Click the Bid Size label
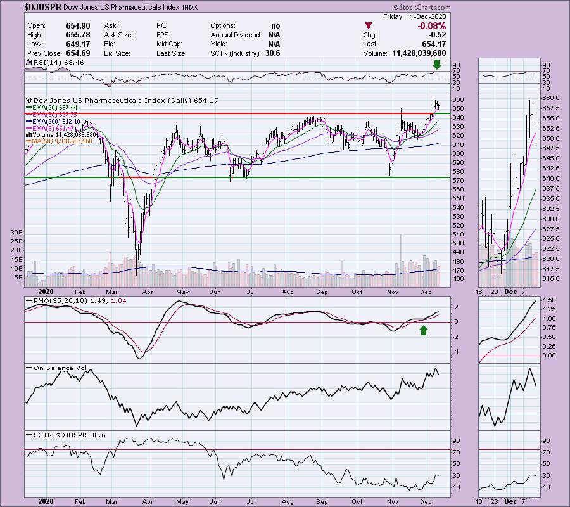The height and width of the screenshot is (507, 570). click(117, 53)
